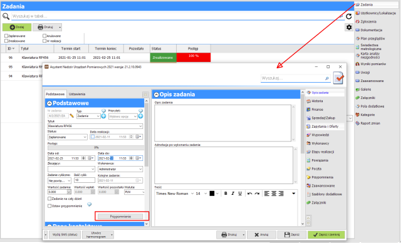
Task: Toggle underline formatting in Treść editor
Action: point(240,194)
